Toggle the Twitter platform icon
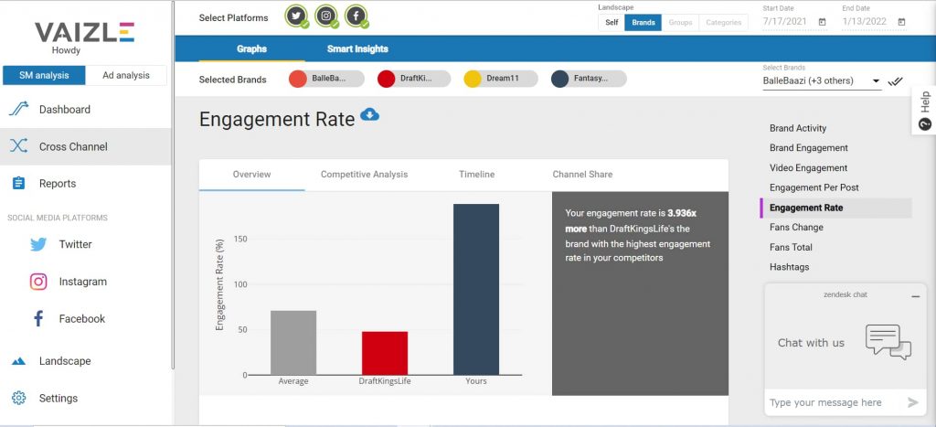 [x=296, y=16]
